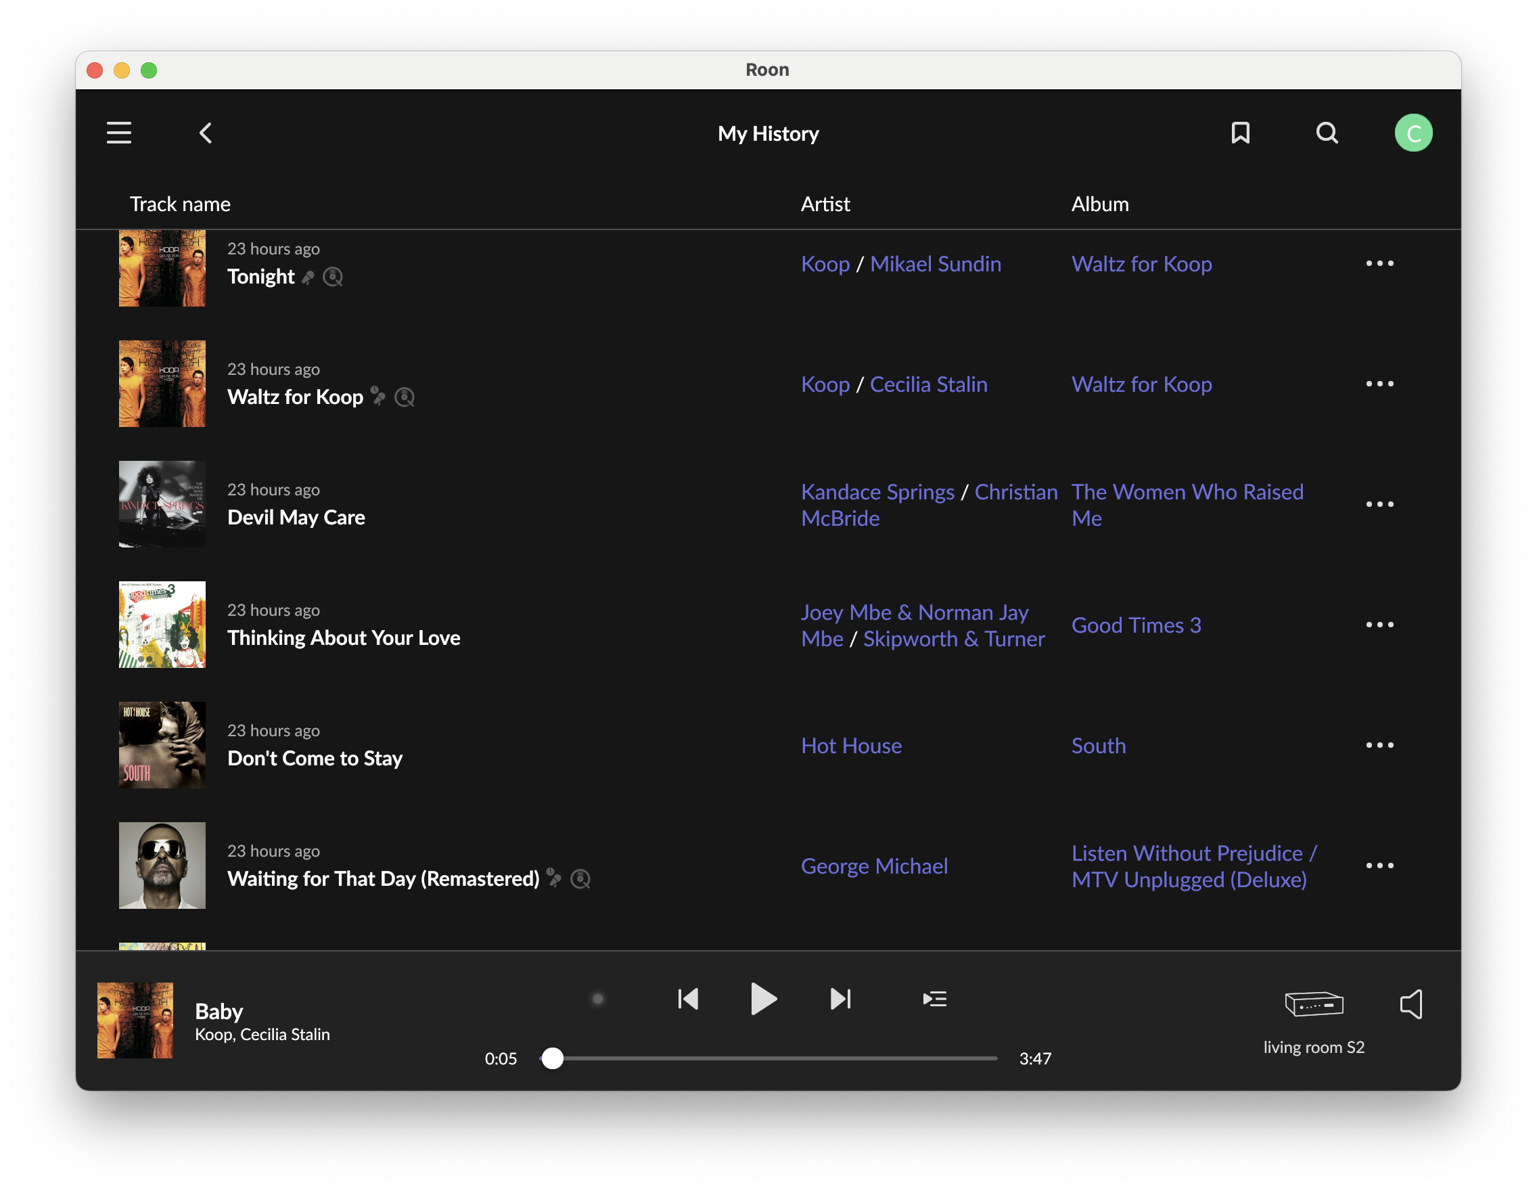Open more options for Waiting for That Day
The width and height of the screenshot is (1537, 1191).
(1379, 865)
